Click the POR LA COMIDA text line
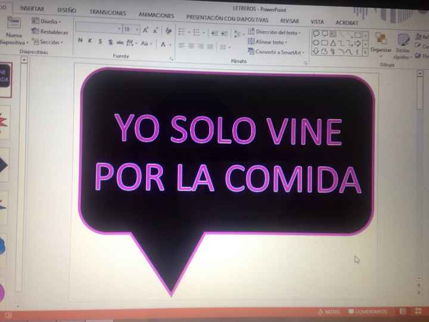 coord(228,178)
